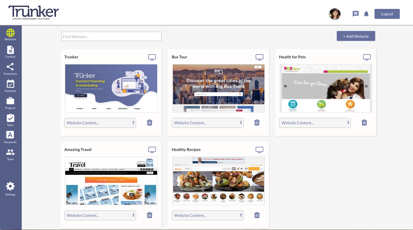
Task: Open the notifications bell in the header
Action: click(366, 14)
